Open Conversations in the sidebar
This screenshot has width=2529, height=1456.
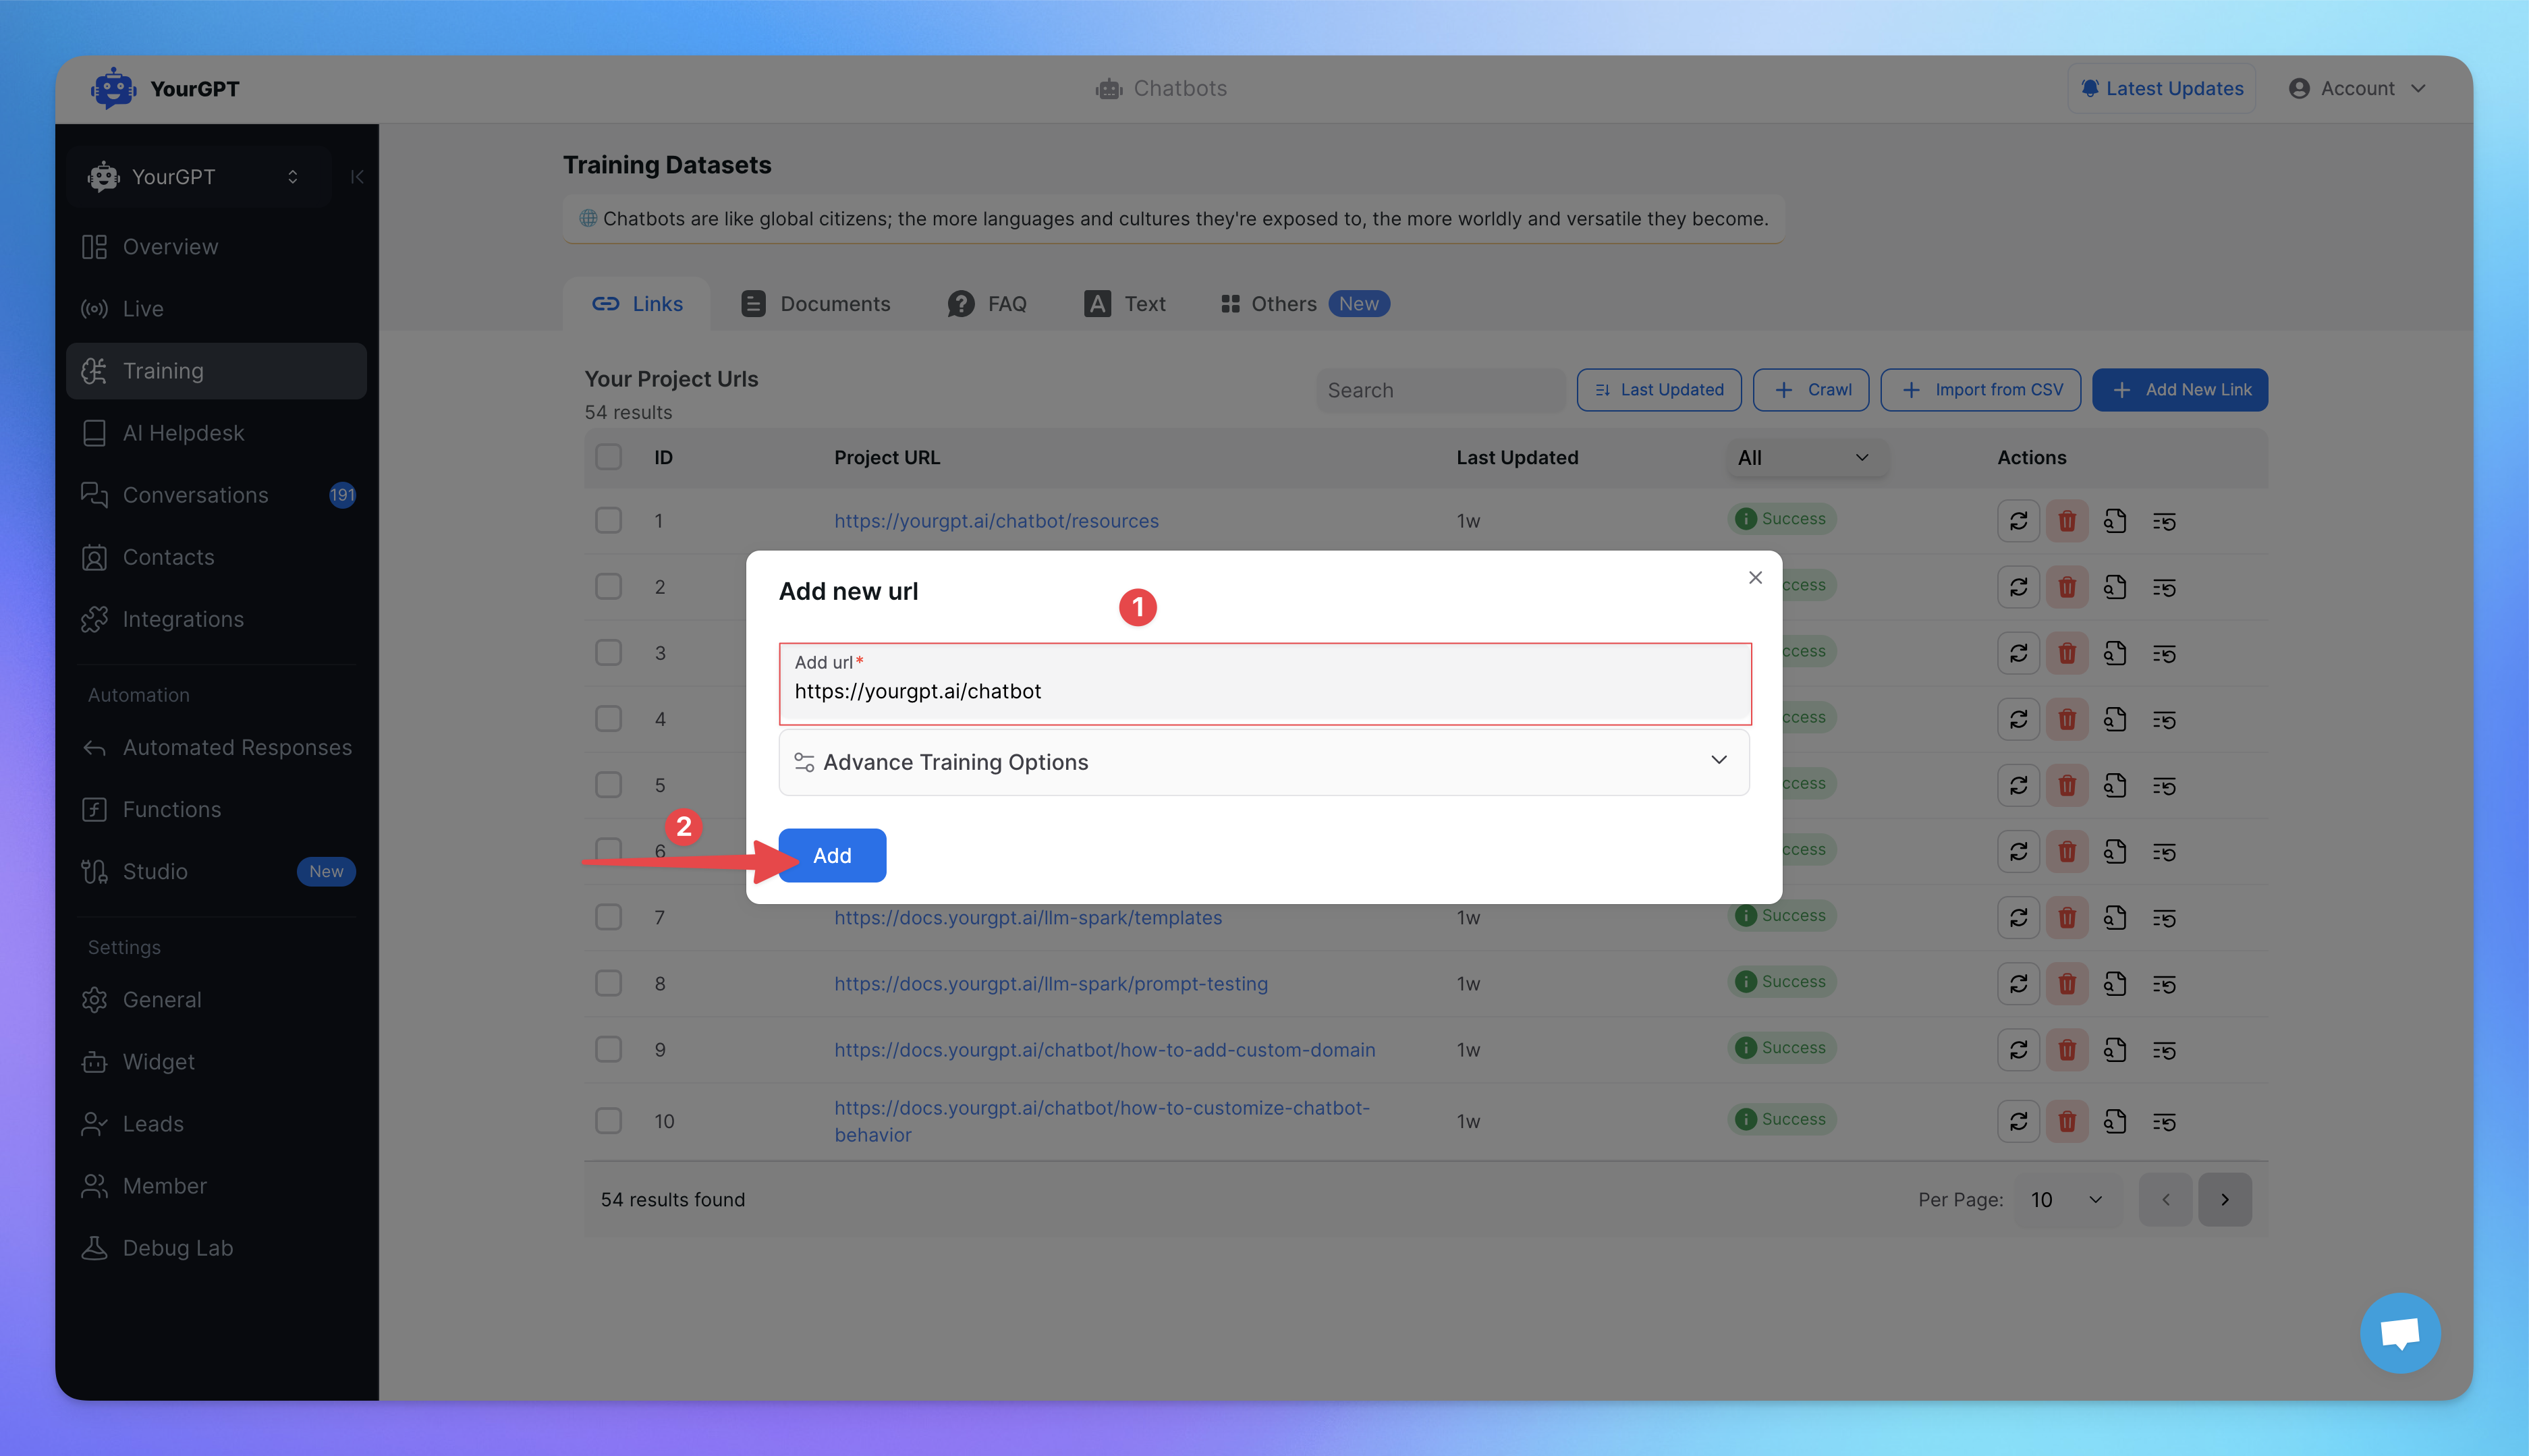216,495
